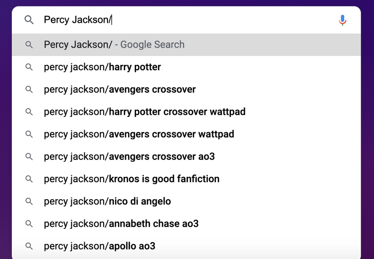Screen dimensions: 374x259
Task: Open 'percy jackson/avengers crossover ao3' suggestion
Action: (x=186, y=156)
